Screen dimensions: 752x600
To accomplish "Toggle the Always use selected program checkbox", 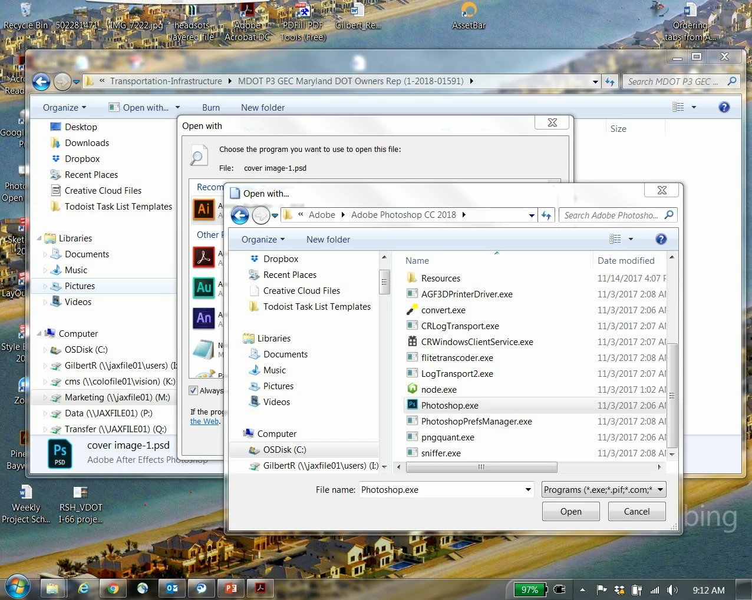I will (x=193, y=390).
